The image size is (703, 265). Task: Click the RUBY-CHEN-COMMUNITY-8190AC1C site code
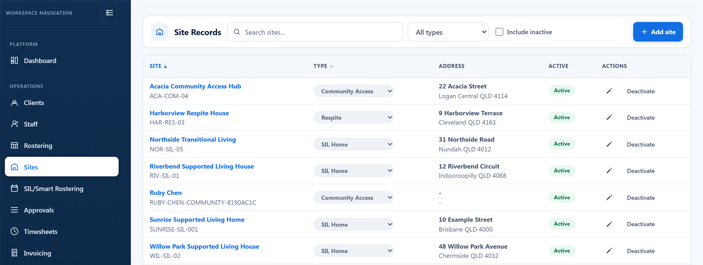[203, 202]
